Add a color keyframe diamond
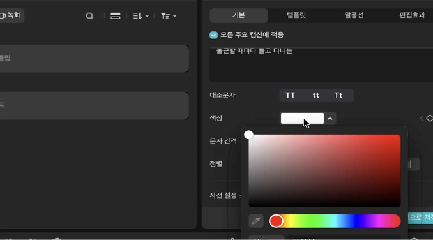 (430, 118)
